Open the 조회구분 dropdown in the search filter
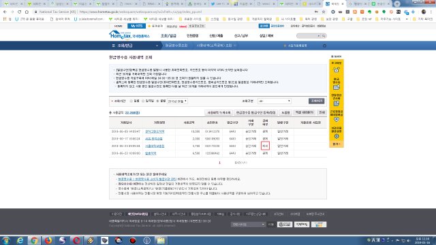The height and width of the screenshot is (245, 436). point(274,101)
